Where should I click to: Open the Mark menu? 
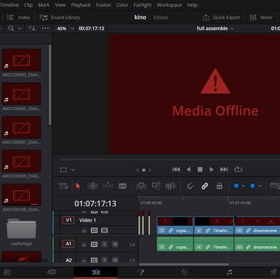tap(44, 5)
